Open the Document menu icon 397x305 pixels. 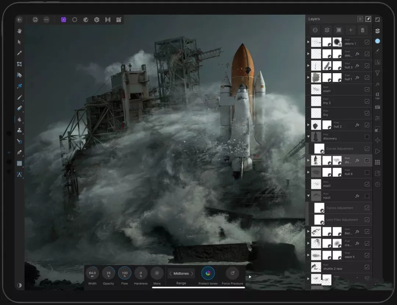point(35,19)
